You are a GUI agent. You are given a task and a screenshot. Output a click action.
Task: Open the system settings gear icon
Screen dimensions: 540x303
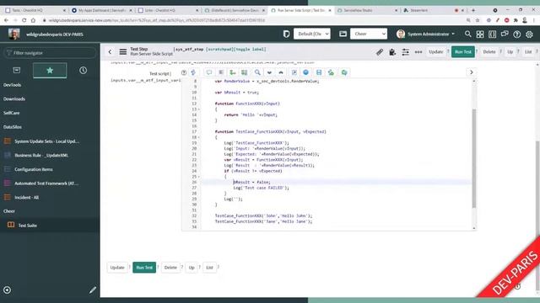coord(529,34)
